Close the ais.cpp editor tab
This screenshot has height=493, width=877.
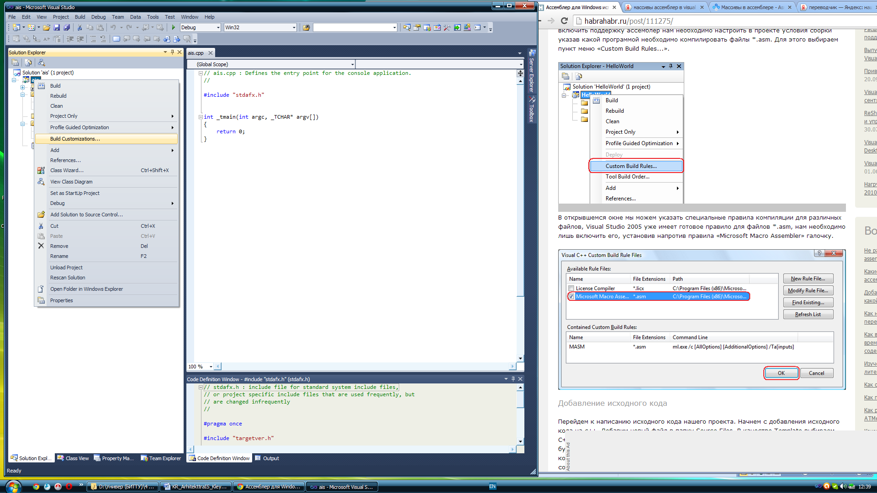tap(211, 53)
